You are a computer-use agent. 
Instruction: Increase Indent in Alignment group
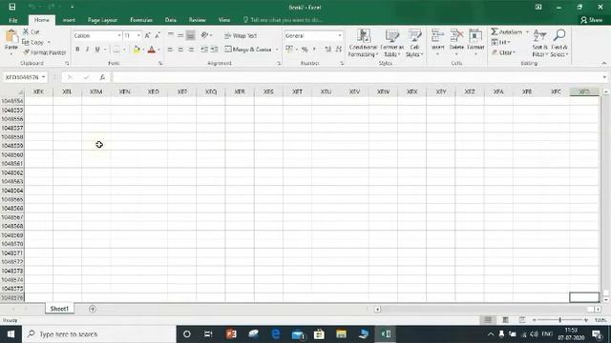(214, 50)
